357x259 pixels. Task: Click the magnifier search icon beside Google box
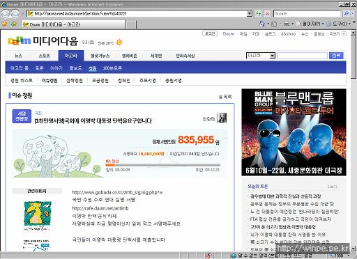(x=346, y=14)
